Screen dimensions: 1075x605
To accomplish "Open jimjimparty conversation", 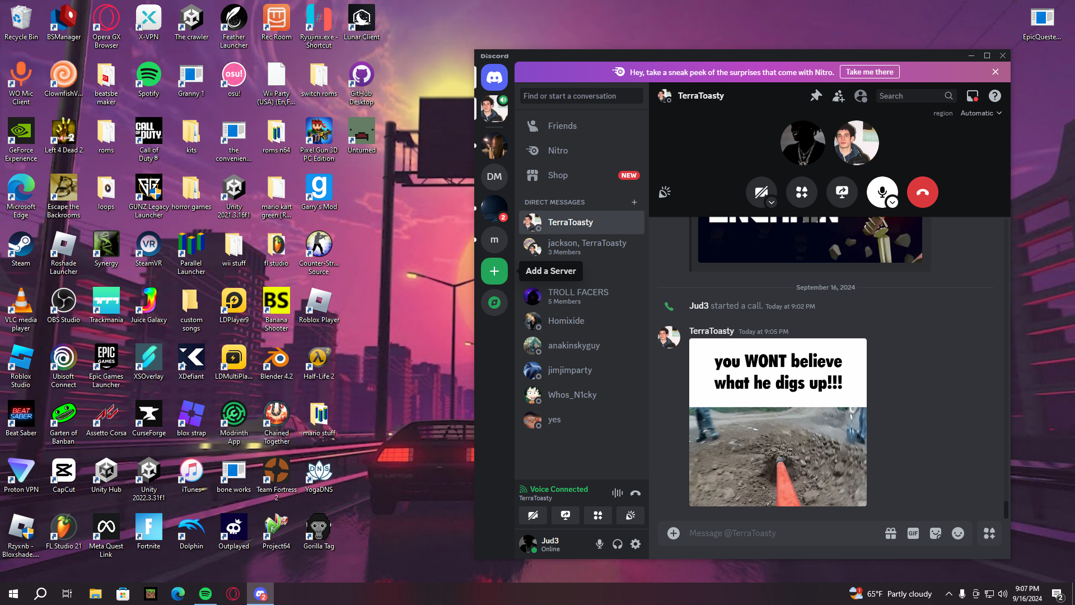I will 581,370.
